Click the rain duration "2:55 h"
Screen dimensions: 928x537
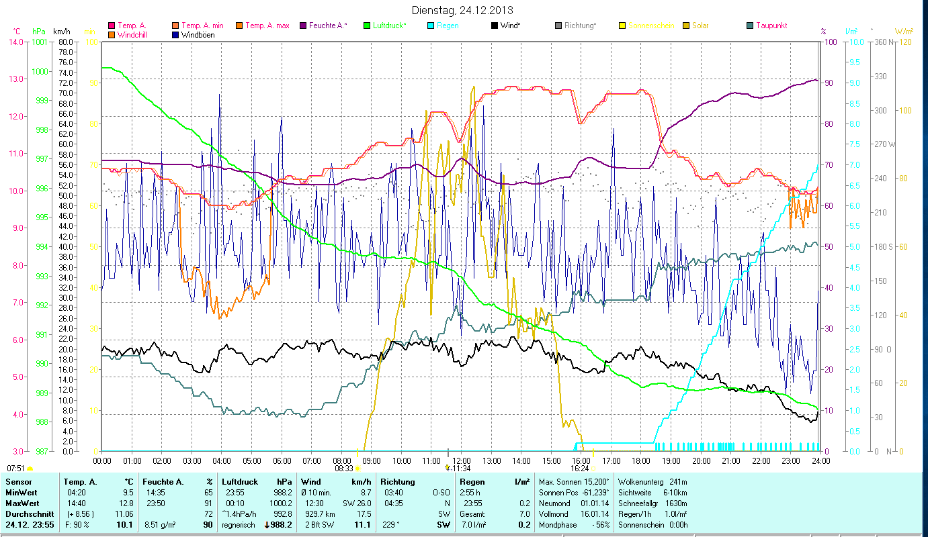click(x=471, y=493)
